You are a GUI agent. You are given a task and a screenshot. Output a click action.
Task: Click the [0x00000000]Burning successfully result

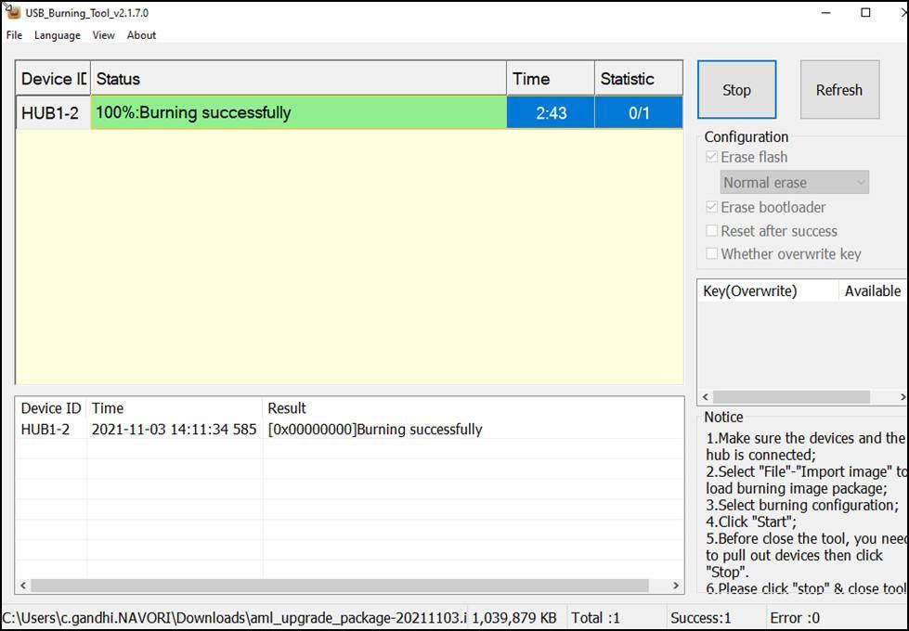coord(375,430)
